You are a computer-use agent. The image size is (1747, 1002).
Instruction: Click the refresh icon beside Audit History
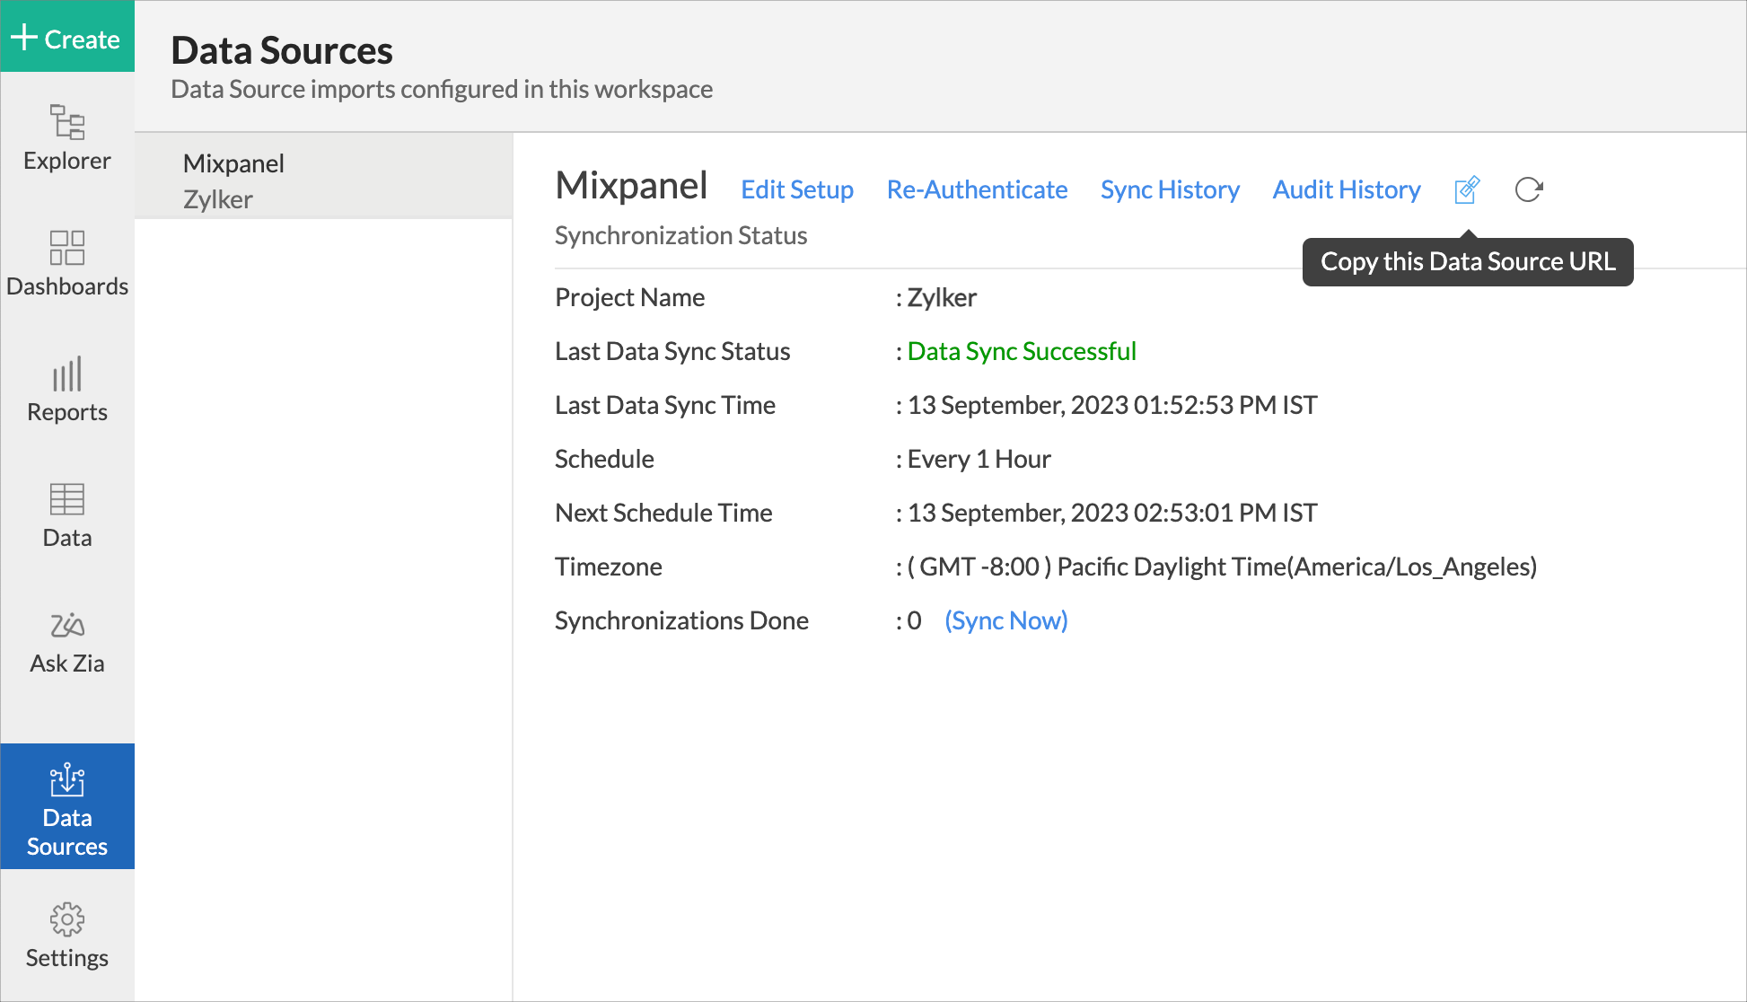tap(1529, 189)
